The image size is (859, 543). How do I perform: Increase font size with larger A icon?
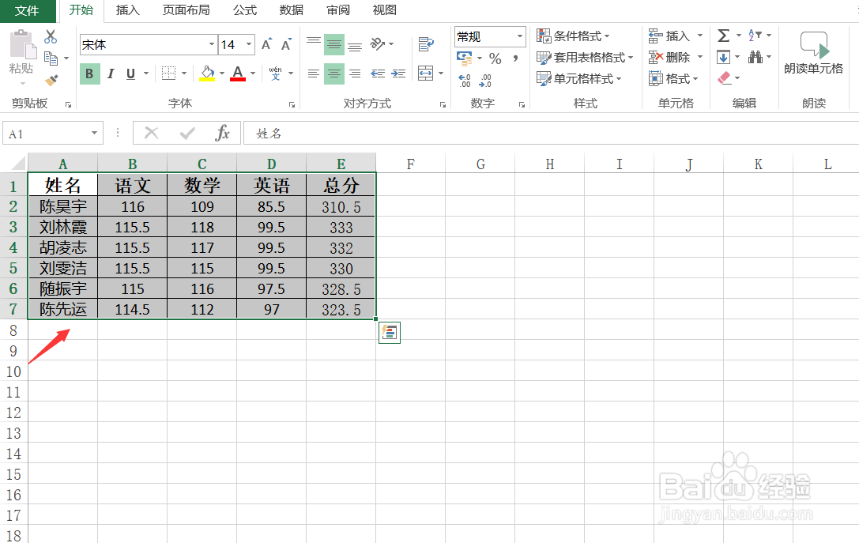click(x=266, y=44)
